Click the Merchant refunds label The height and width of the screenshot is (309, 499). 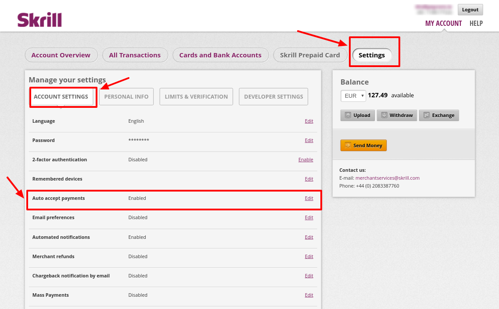pos(54,256)
